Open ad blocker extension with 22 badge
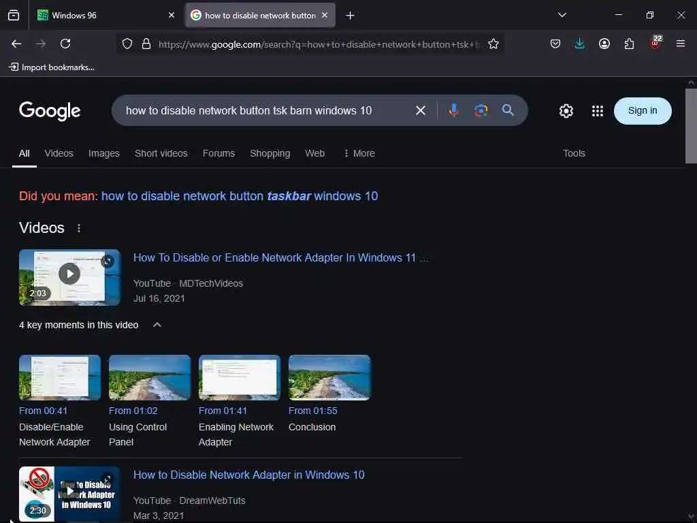 pyautogui.click(x=655, y=43)
